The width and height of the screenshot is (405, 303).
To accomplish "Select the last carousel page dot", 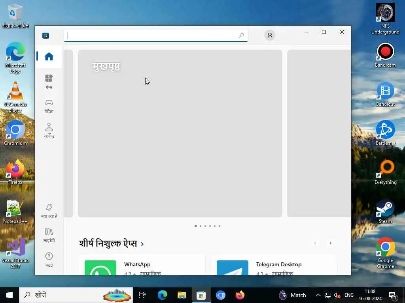I will tap(220, 226).
